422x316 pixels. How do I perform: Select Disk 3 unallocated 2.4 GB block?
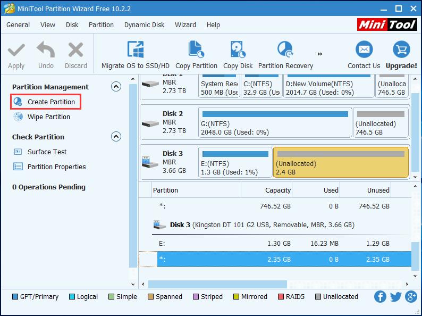coord(341,162)
